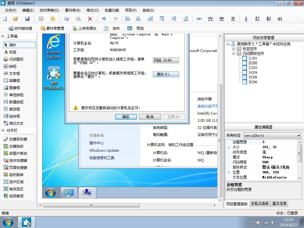The image size is (304, 228).
Task: Click the OCMaker taskbar app icon
Action: 26,222
